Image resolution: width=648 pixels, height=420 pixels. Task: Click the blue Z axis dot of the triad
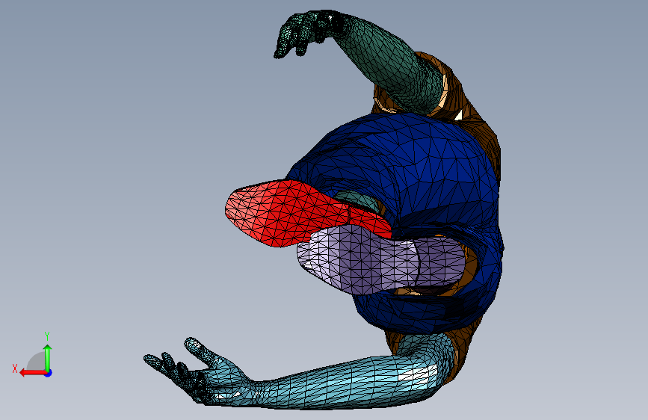pyautogui.click(x=49, y=373)
